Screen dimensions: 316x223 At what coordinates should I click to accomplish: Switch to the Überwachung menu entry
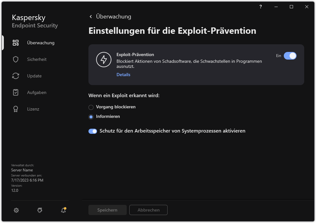click(41, 42)
